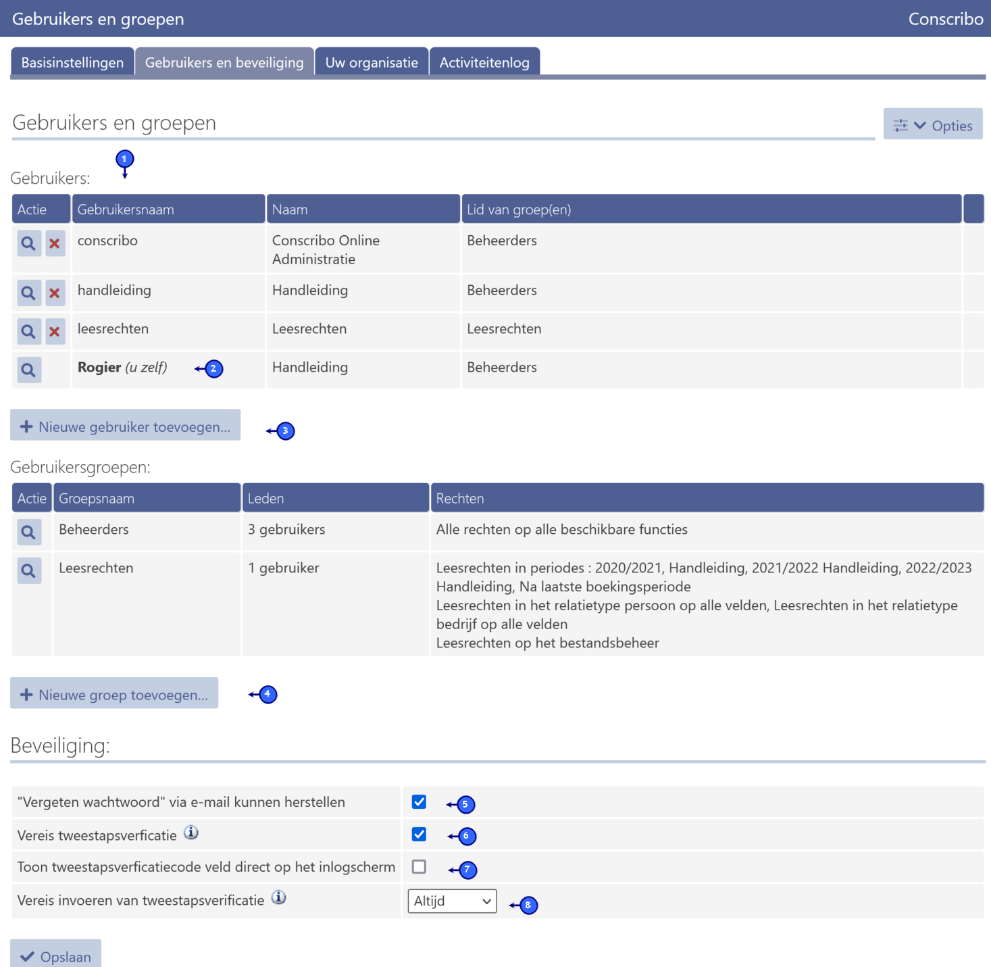Switch to Basisinstellingen tab
Image resolution: width=991 pixels, height=967 pixels.
coord(72,62)
